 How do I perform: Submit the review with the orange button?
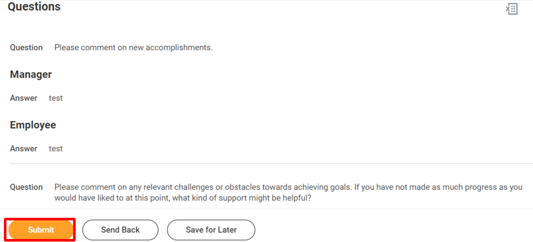tap(41, 230)
